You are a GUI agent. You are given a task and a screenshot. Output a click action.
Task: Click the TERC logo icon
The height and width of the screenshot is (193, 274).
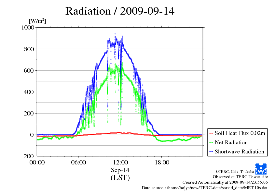coord(261,169)
